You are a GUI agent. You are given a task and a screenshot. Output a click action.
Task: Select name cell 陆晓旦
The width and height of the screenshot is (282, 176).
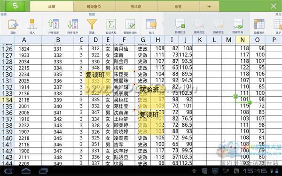pos(124,157)
